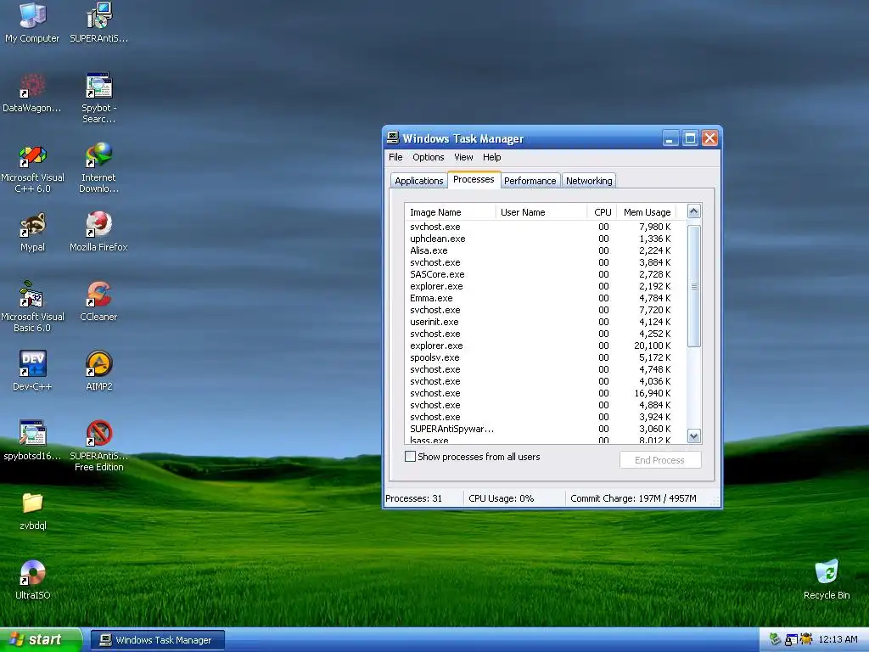Image resolution: width=869 pixels, height=652 pixels.
Task: Select SUPERAntiSpyware Free Edition shortcut
Action: (98, 446)
